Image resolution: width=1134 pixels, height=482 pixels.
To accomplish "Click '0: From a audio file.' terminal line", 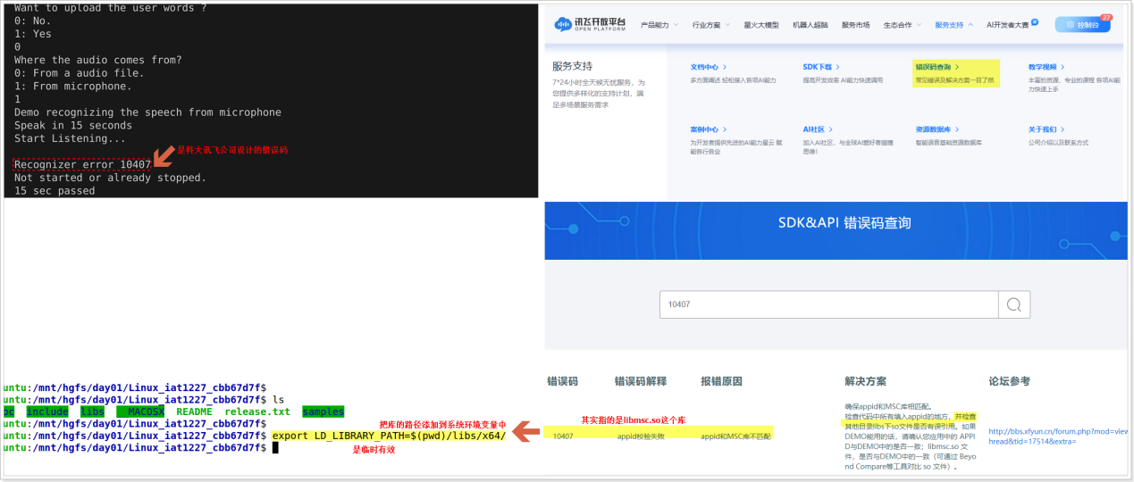I will [80, 73].
